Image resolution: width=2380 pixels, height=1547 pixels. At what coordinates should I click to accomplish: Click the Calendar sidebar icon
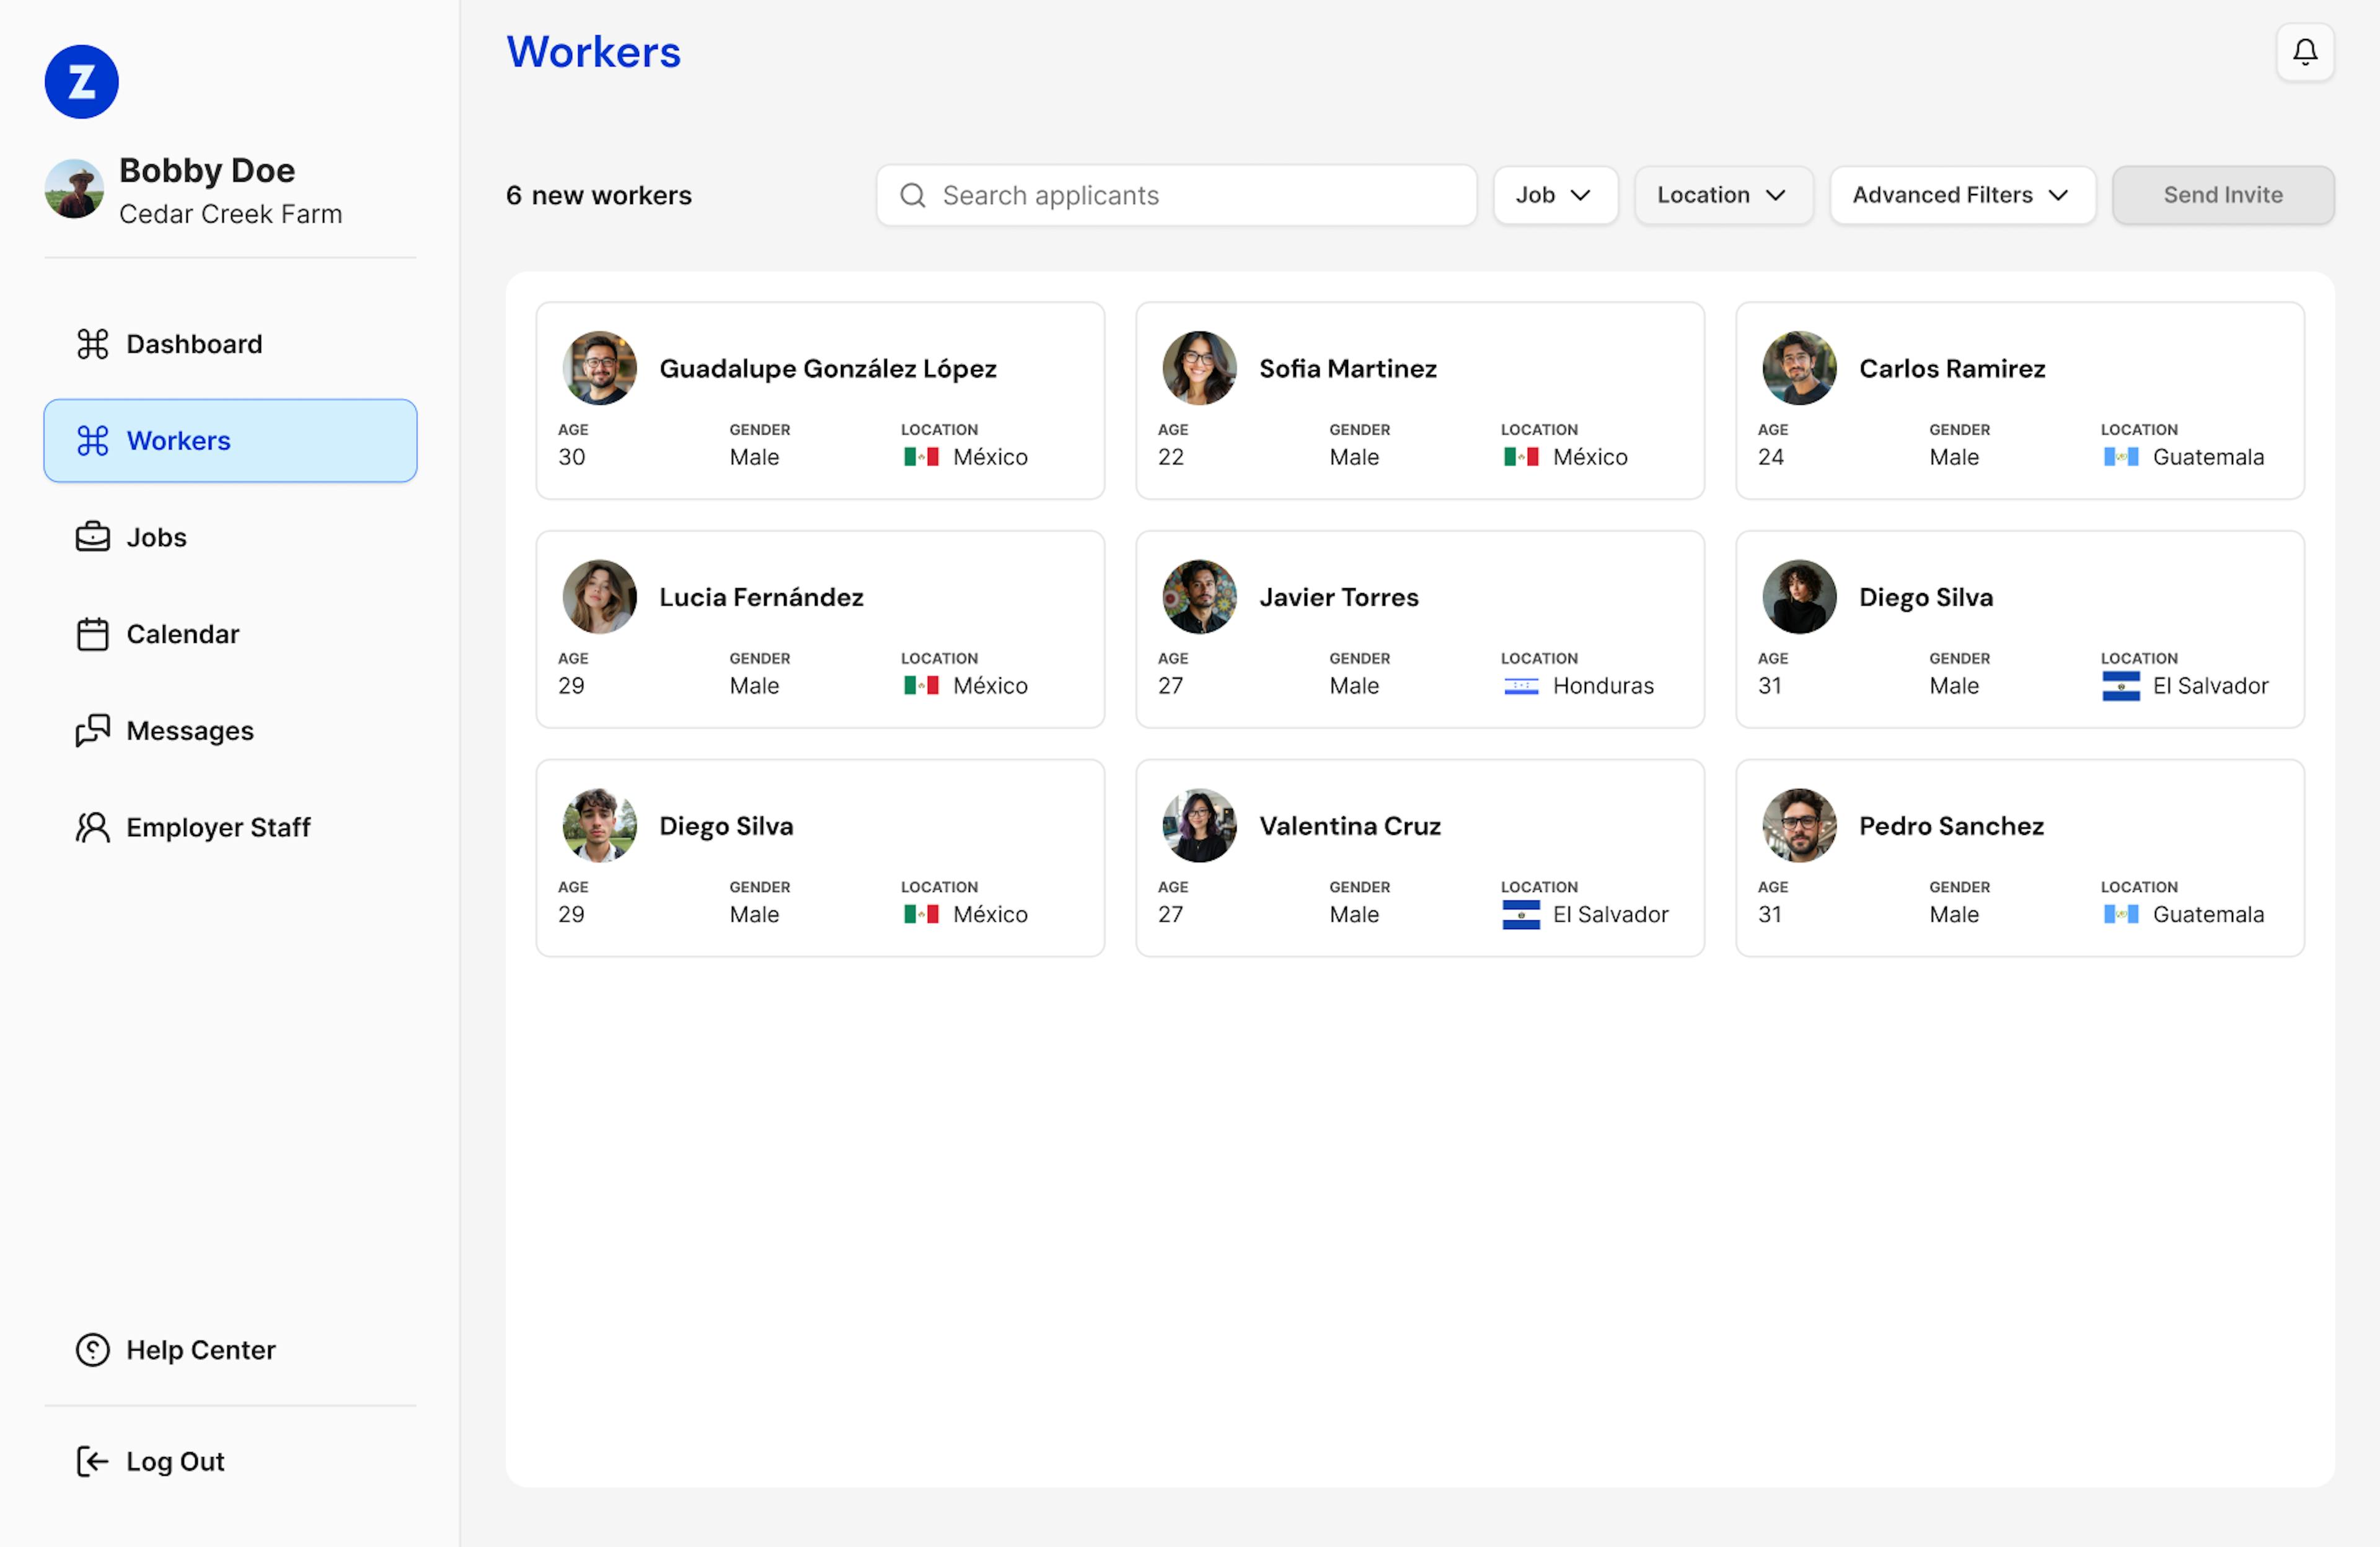93,634
